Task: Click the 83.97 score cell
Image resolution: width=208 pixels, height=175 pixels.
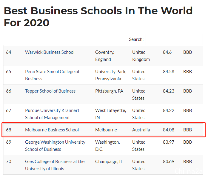Action: (x=169, y=142)
